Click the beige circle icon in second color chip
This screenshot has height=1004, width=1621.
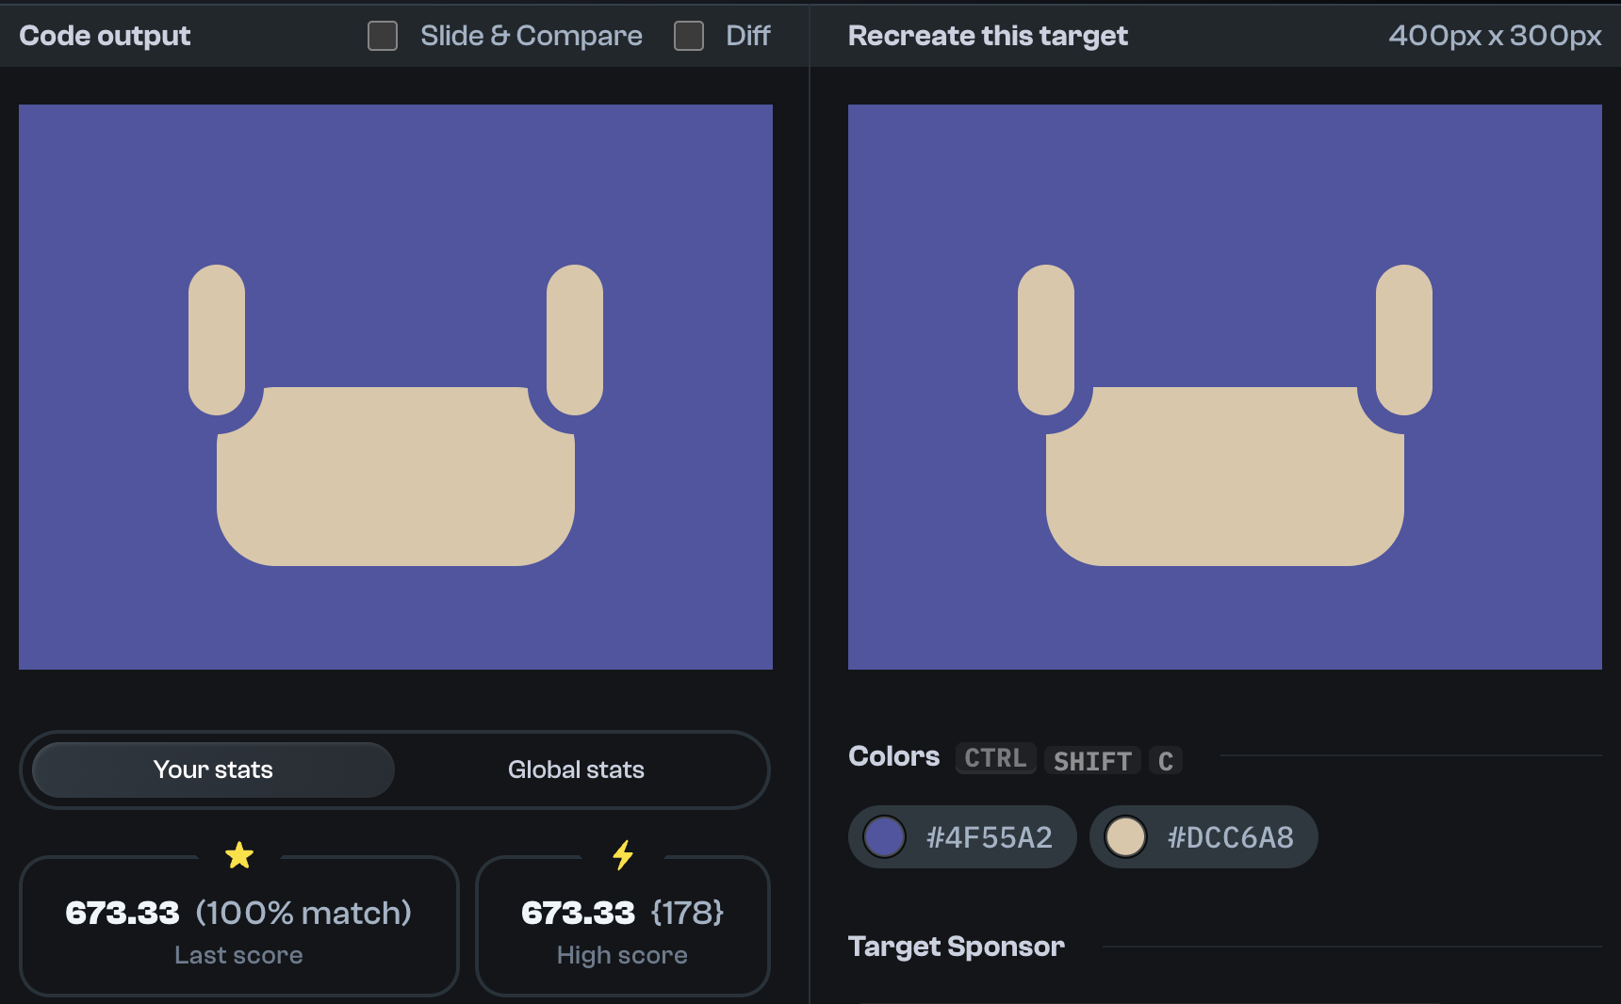click(x=1125, y=836)
